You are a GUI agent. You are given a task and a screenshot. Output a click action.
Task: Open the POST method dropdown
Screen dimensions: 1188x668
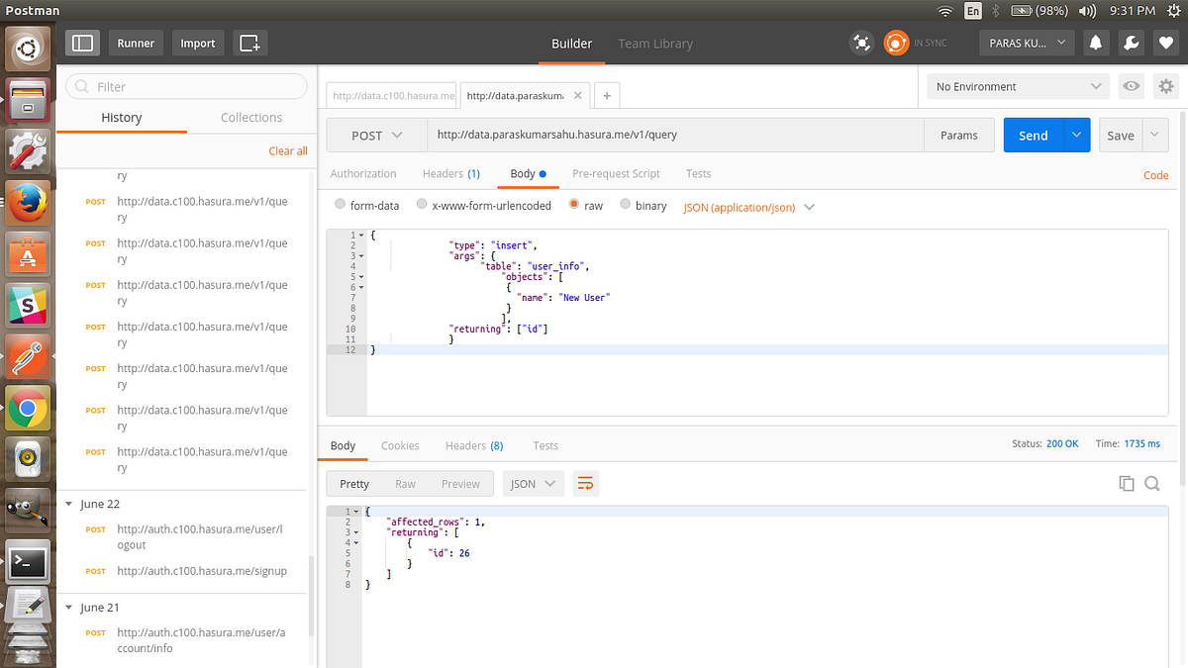(x=377, y=135)
